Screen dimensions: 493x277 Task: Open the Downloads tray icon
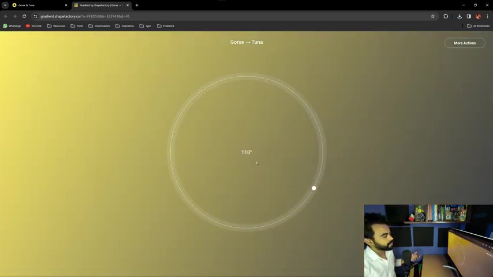tap(460, 16)
